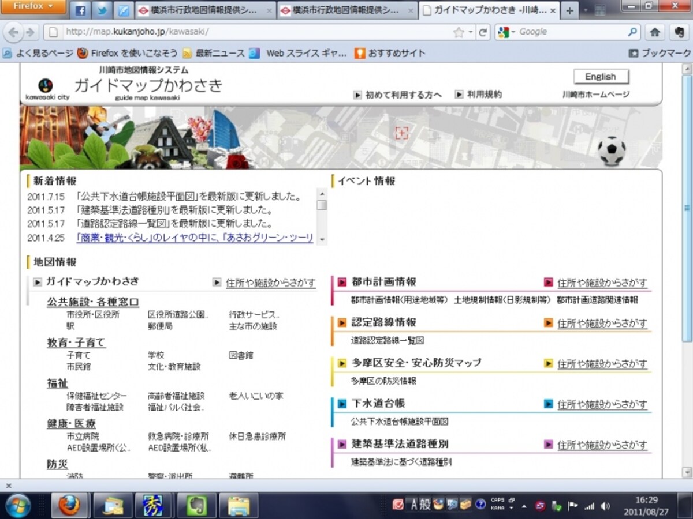Open the pinned Facebook tab
The image size is (693, 519).
tap(80, 10)
